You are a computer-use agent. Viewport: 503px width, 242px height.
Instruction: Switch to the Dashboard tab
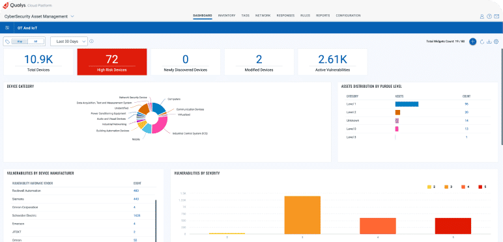(x=203, y=16)
